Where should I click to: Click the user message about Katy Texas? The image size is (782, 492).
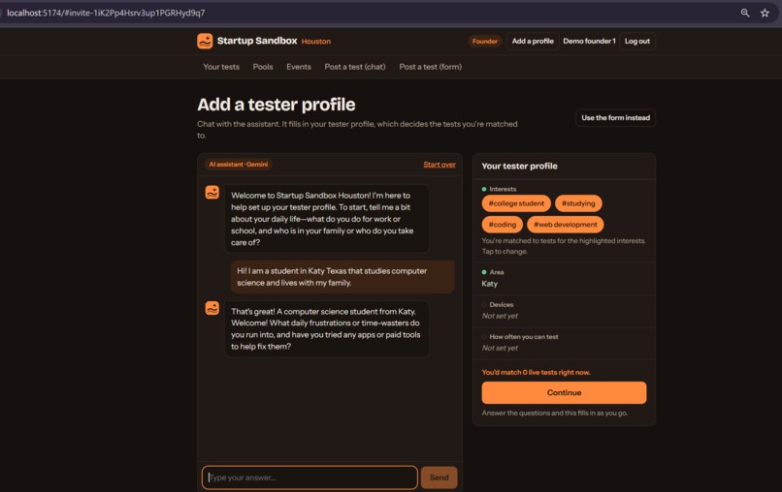342,277
